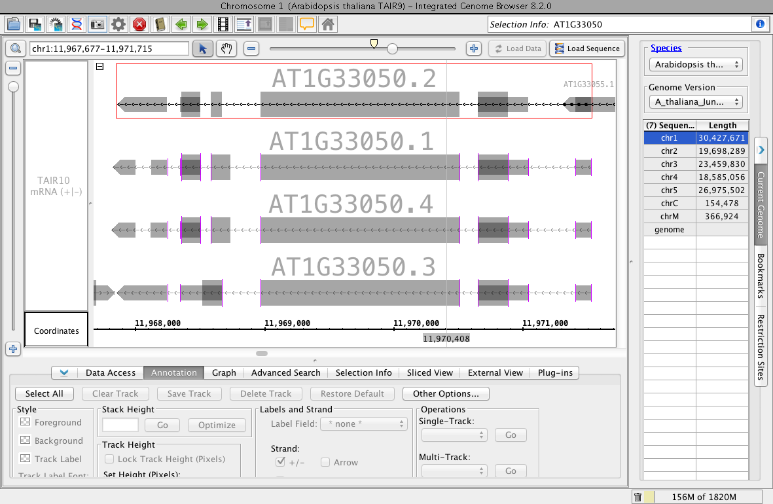Enable the Arrow strand checkbox
This screenshot has height=504, width=773.
point(325,462)
